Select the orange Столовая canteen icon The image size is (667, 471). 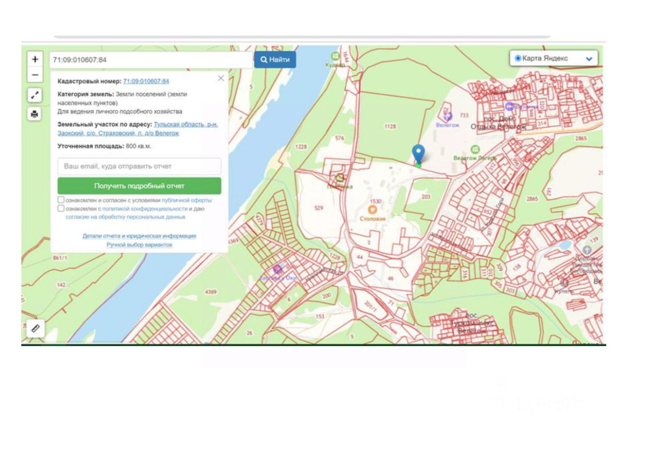click(373, 210)
